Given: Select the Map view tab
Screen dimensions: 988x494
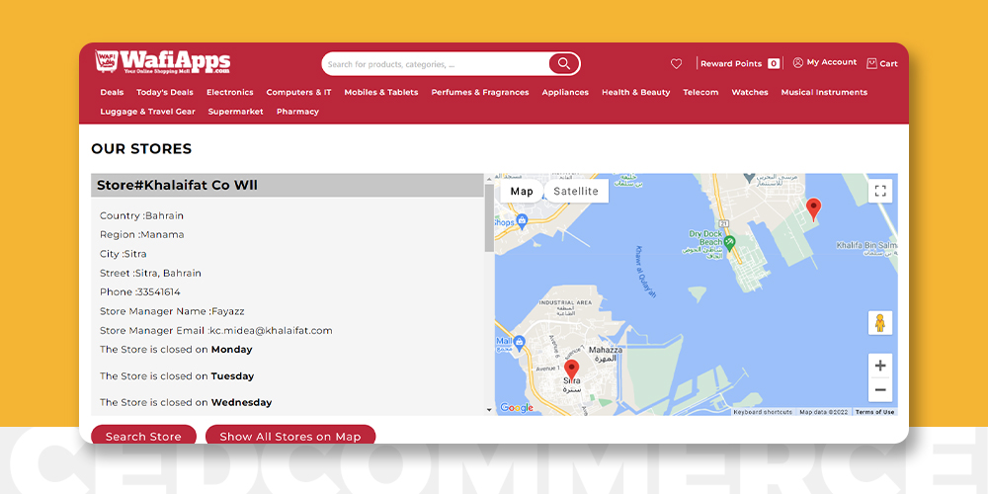Looking at the screenshot, I should point(522,191).
